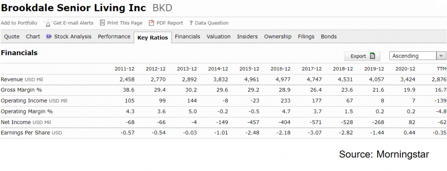The width and height of the screenshot is (447, 171).
Task: Open the Ascending sort order dropdown
Action: 417,56
